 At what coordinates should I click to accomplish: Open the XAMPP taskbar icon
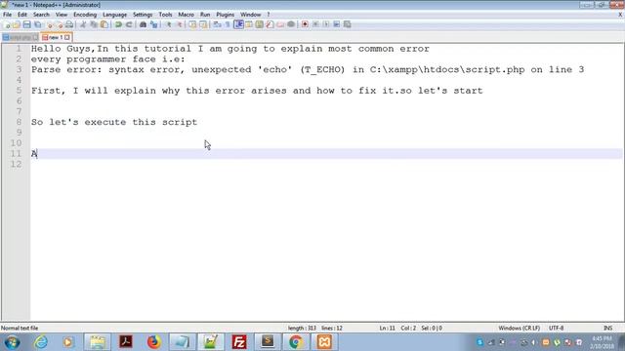pyautogui.click(x=324, y=342)
